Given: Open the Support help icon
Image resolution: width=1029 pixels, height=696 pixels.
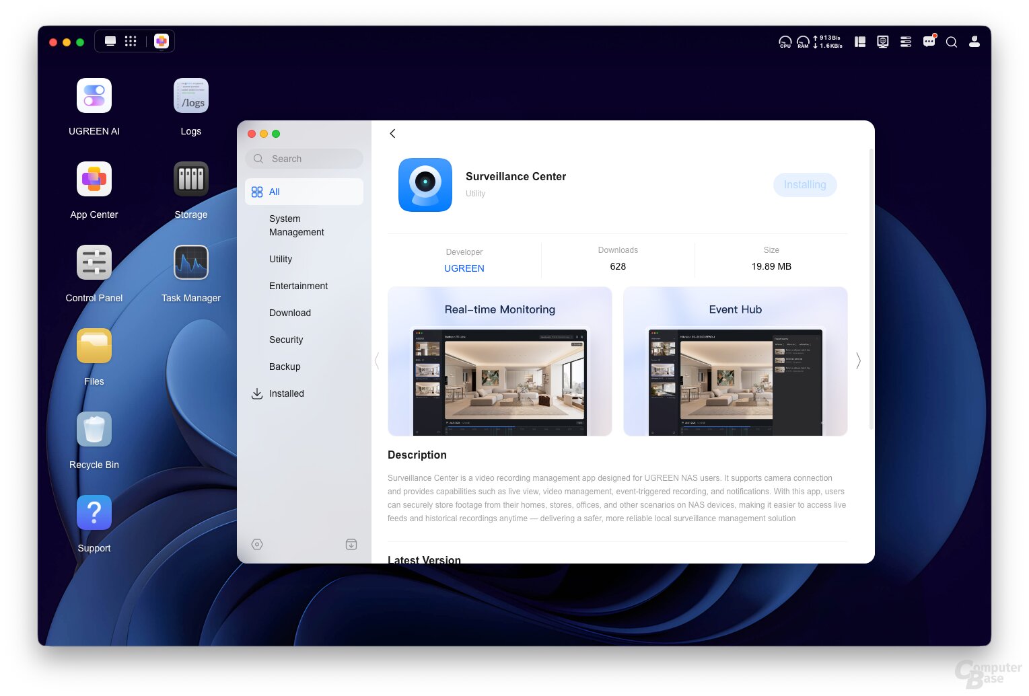Looking at the screenshot, I should [94, 513].
